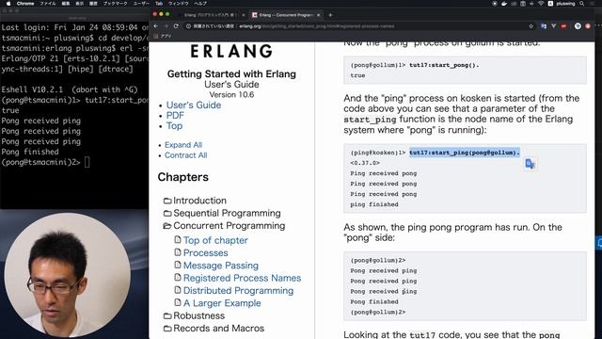Open the Tab menu in menu bar
Image resolution: width=602 pixels, height=339 pixels.
159,4
